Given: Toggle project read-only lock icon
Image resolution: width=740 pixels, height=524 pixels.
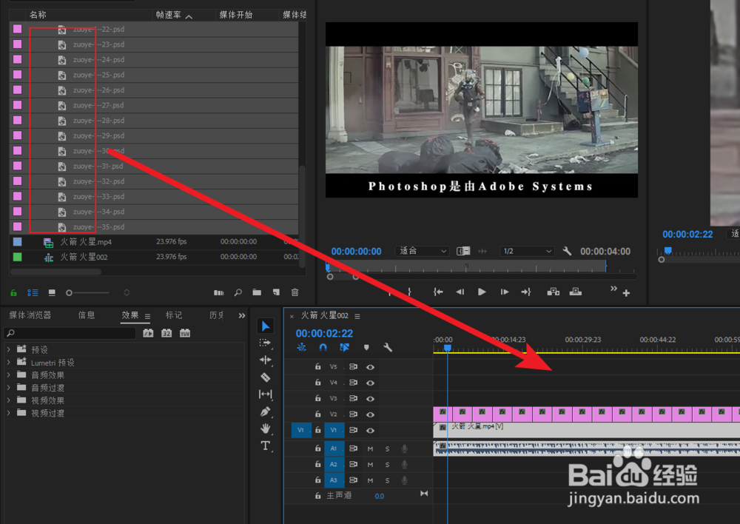Looking at the screenshot, I should pos(13,292).
